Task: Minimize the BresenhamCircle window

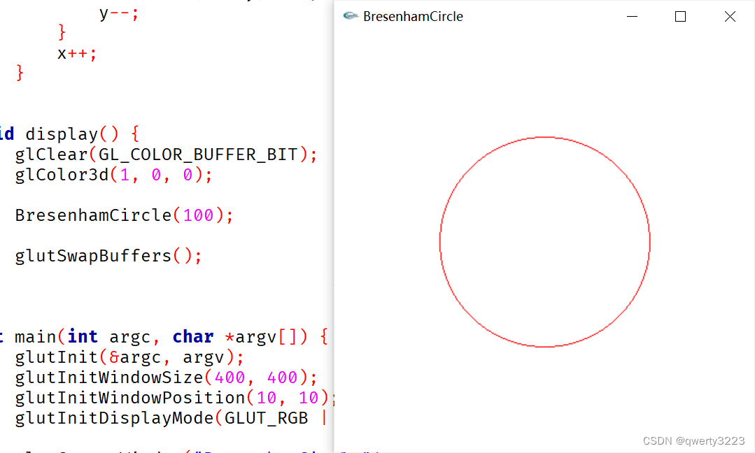Action: pyautogui.click(x=632, y=16)
